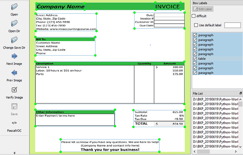243x155 pixels.
Task: Mark the image with the Verify Image icon
Action: (x=14, y=90)
